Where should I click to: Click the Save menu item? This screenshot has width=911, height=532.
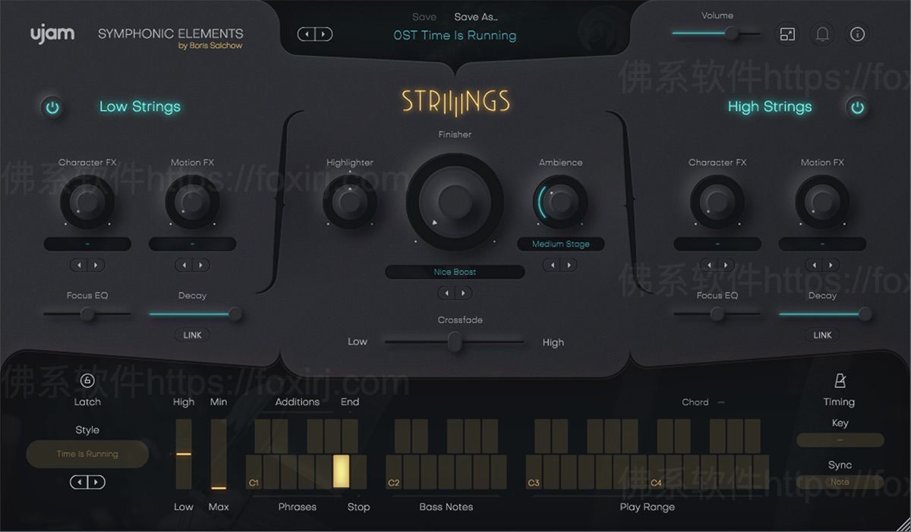[x=424, y=16]
